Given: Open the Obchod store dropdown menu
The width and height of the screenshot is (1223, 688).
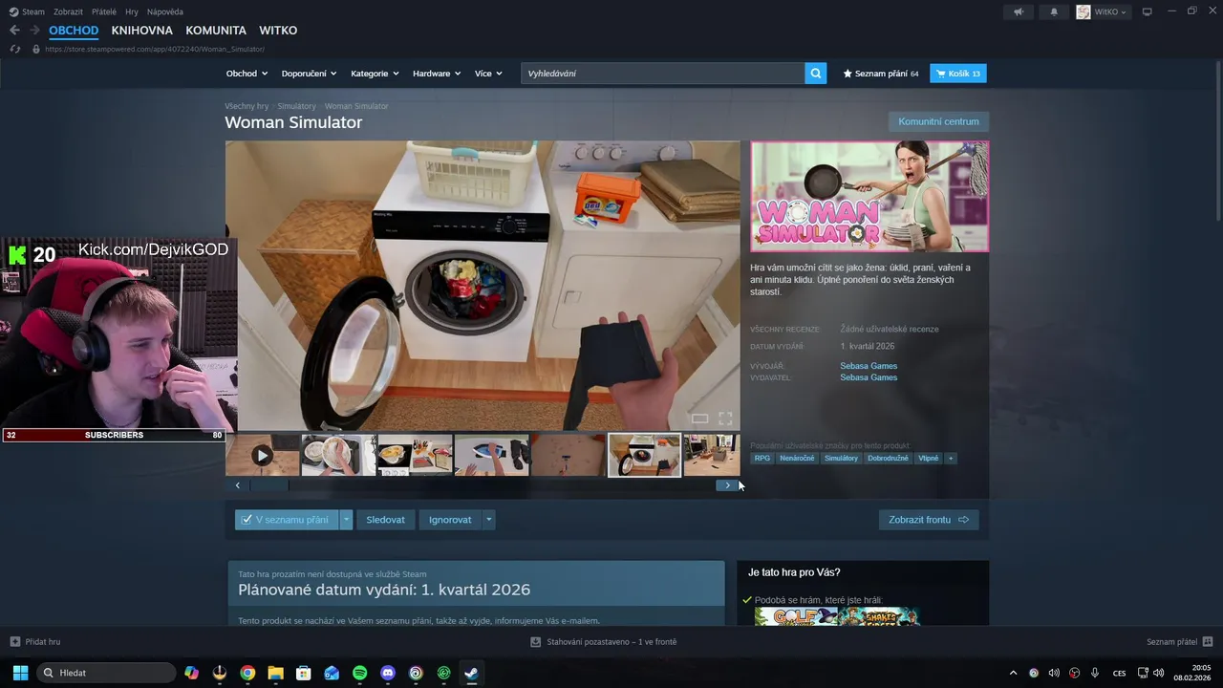Looking at the screenshot, I should coord(247,74).
